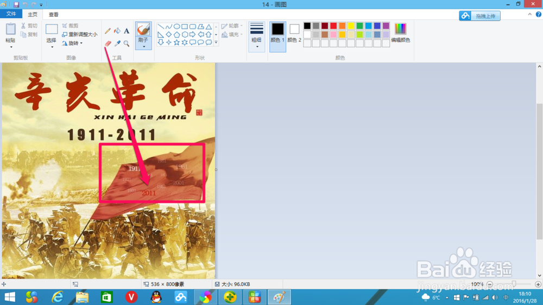Switch to the 查看 view tab

tap(53, 14)
